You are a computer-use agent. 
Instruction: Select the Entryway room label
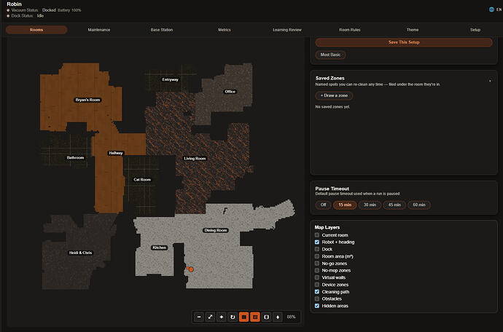[171, 79]
